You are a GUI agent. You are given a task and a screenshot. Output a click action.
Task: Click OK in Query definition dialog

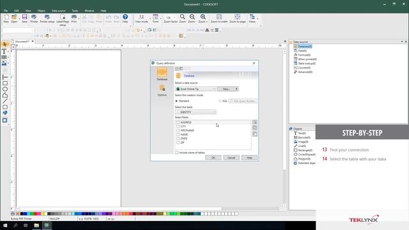(x=213, y=158)
